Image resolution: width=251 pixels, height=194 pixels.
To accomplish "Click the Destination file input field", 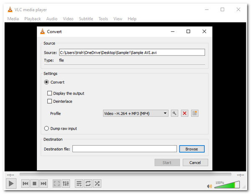I will tap(125, 149).
